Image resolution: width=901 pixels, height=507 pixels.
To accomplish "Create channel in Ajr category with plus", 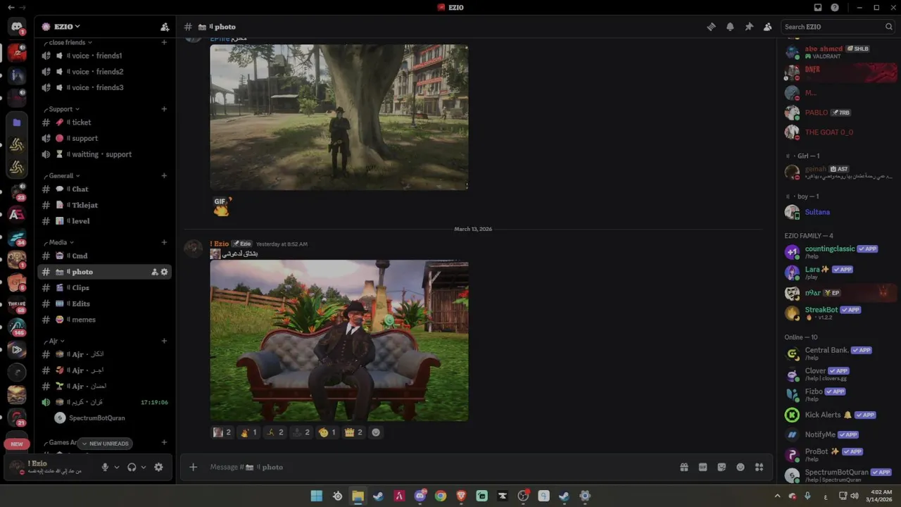I will (x=164, y=341).
